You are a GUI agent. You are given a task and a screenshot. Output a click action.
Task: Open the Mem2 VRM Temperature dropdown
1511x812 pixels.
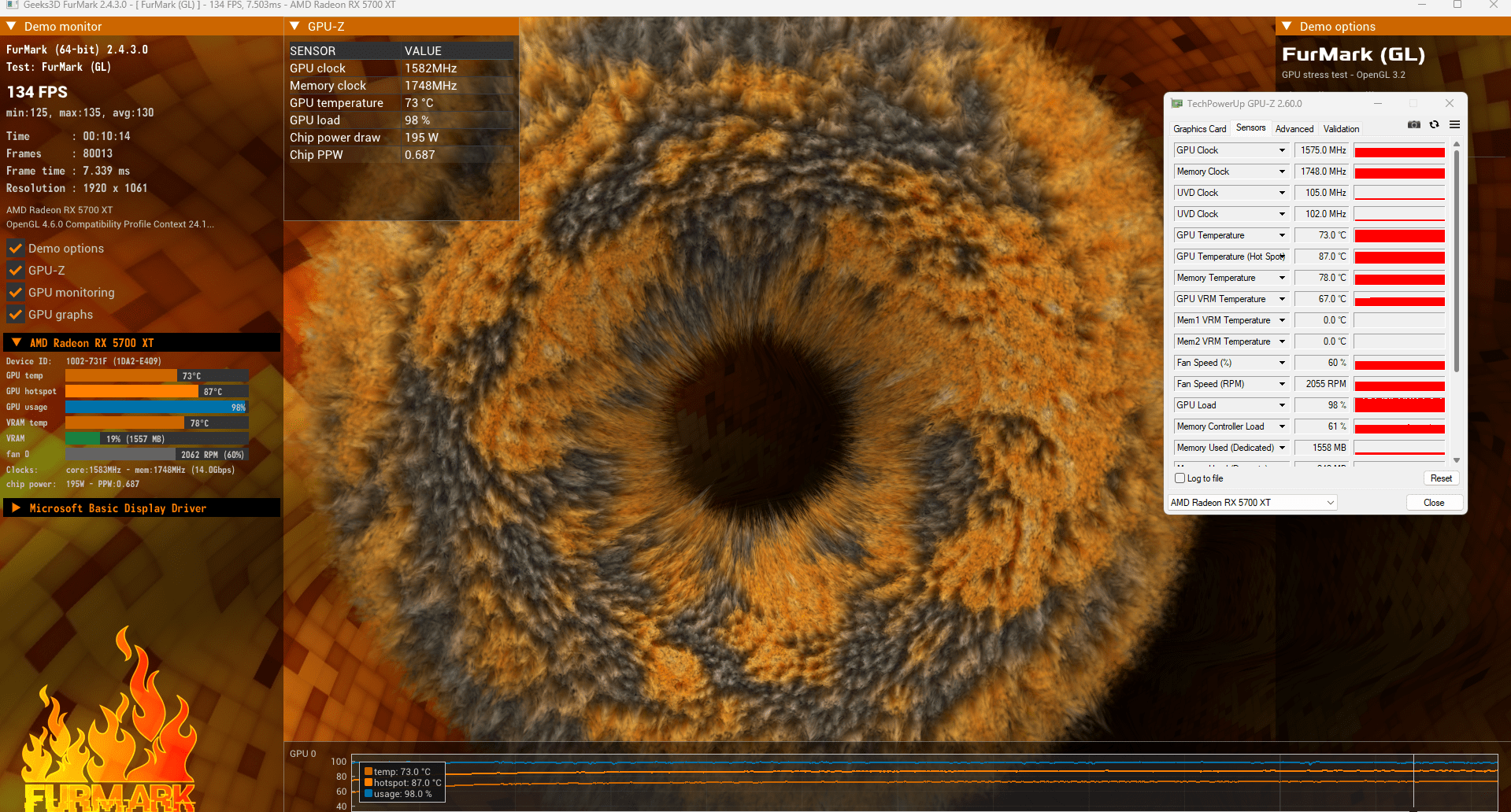coord(1282,341)
